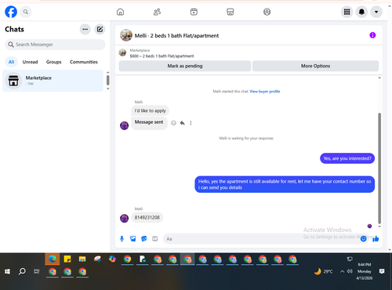Open File Explorer on taskbar
This screenshot has width=392, height=290.
click(82, 259)
